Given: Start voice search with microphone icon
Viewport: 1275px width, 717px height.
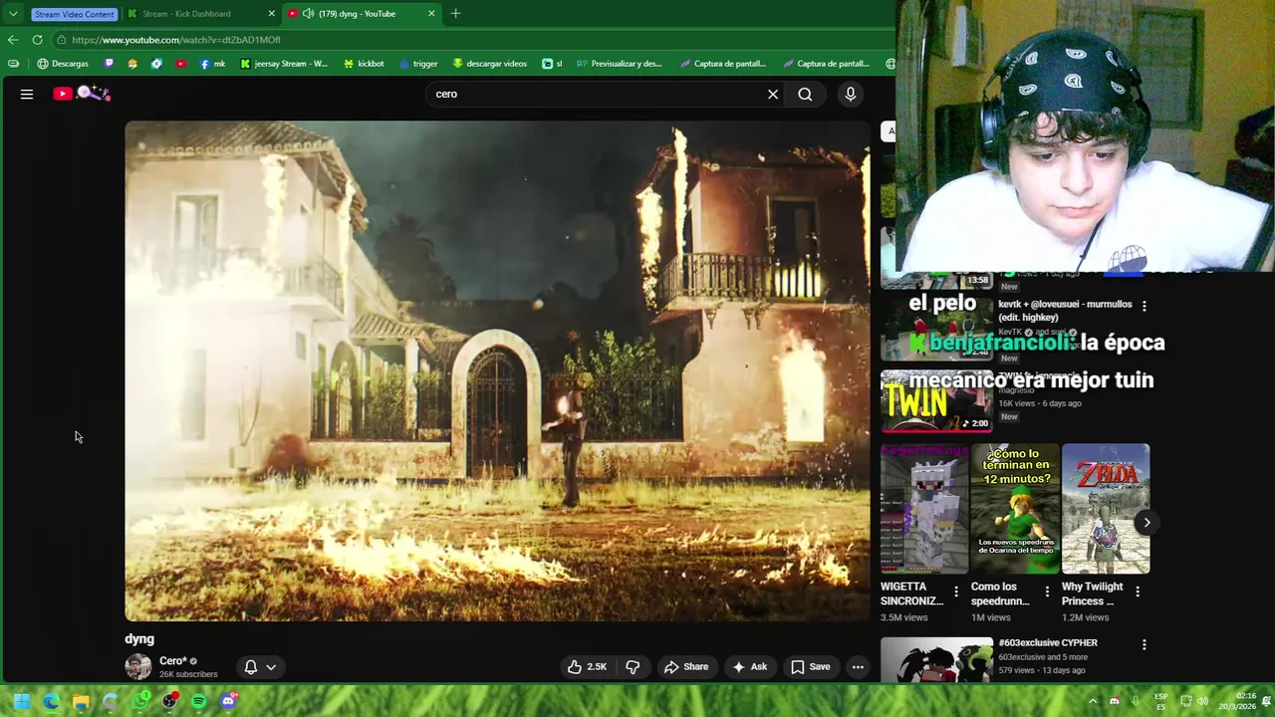Looking at the screenshot, I should click(850, 94).
